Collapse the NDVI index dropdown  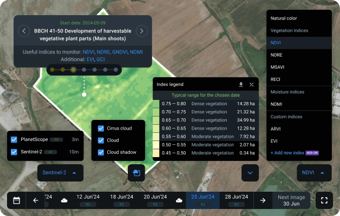click(314, 173)
